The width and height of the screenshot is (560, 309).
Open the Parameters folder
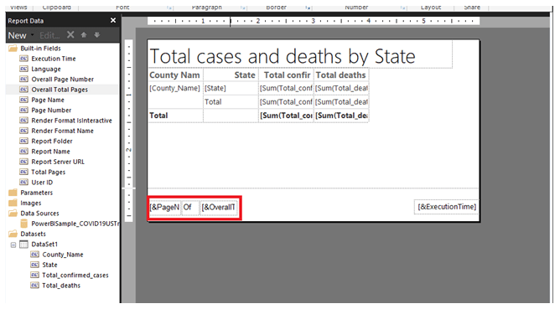point(36,193)
